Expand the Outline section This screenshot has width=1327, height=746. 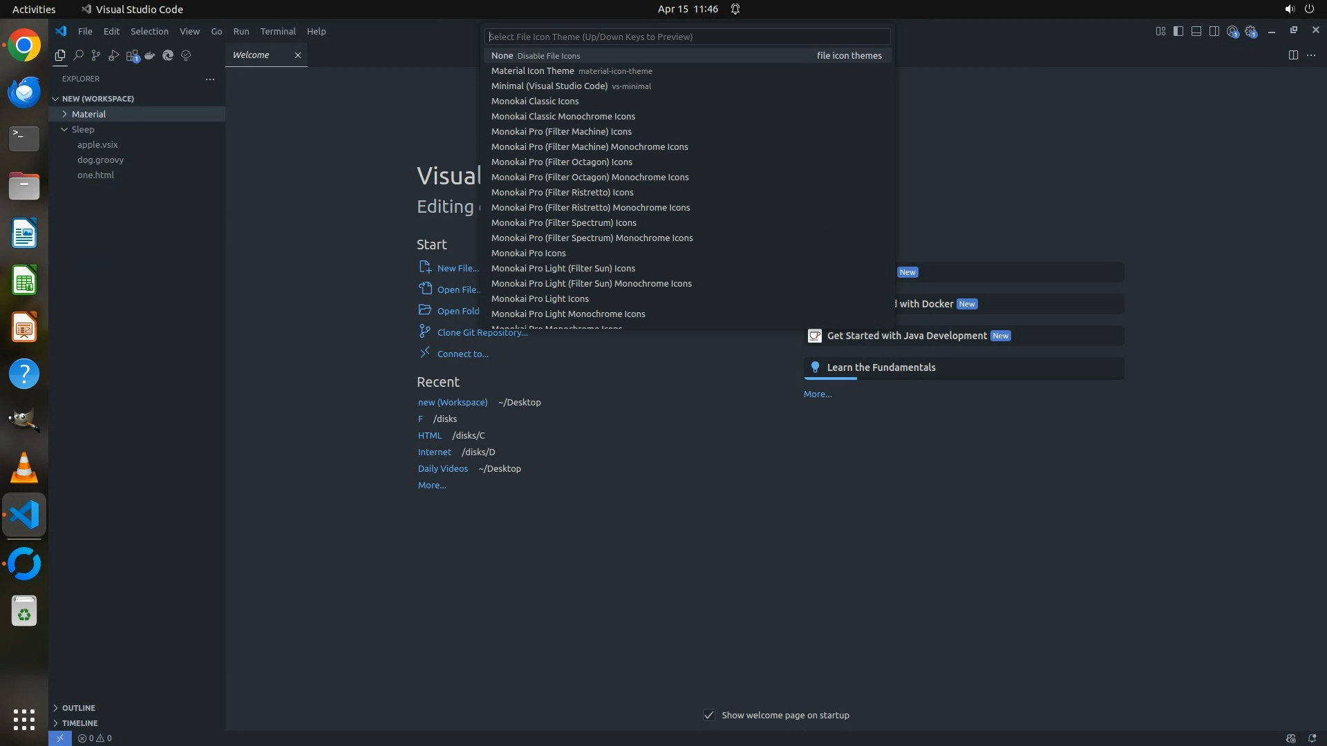[x=78, y=707]
